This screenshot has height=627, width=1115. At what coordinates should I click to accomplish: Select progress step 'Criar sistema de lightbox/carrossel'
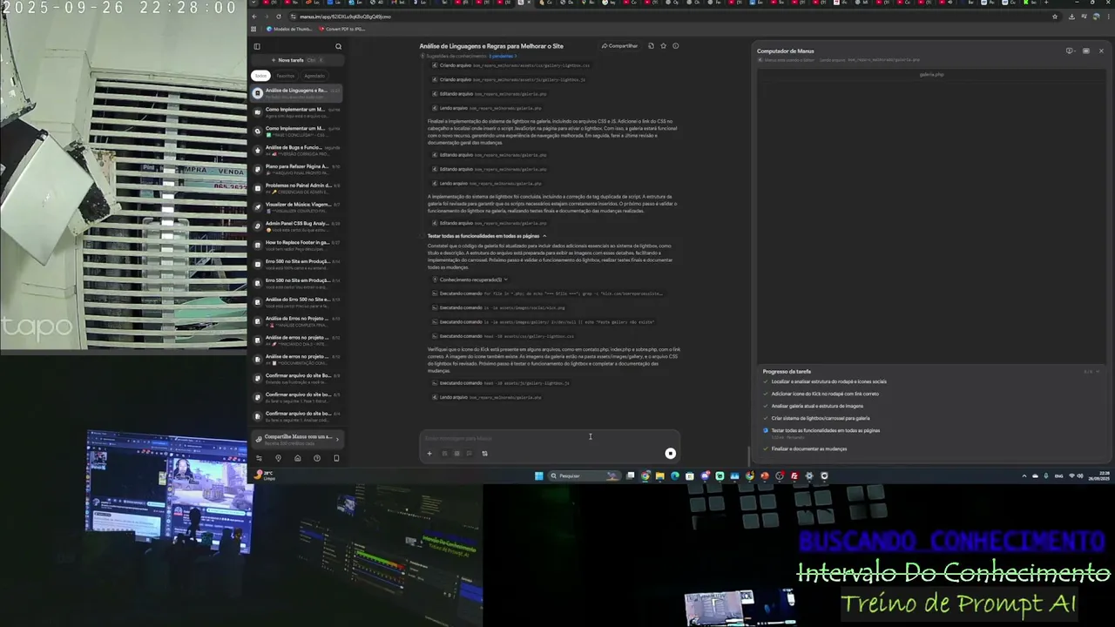[820, 418]
